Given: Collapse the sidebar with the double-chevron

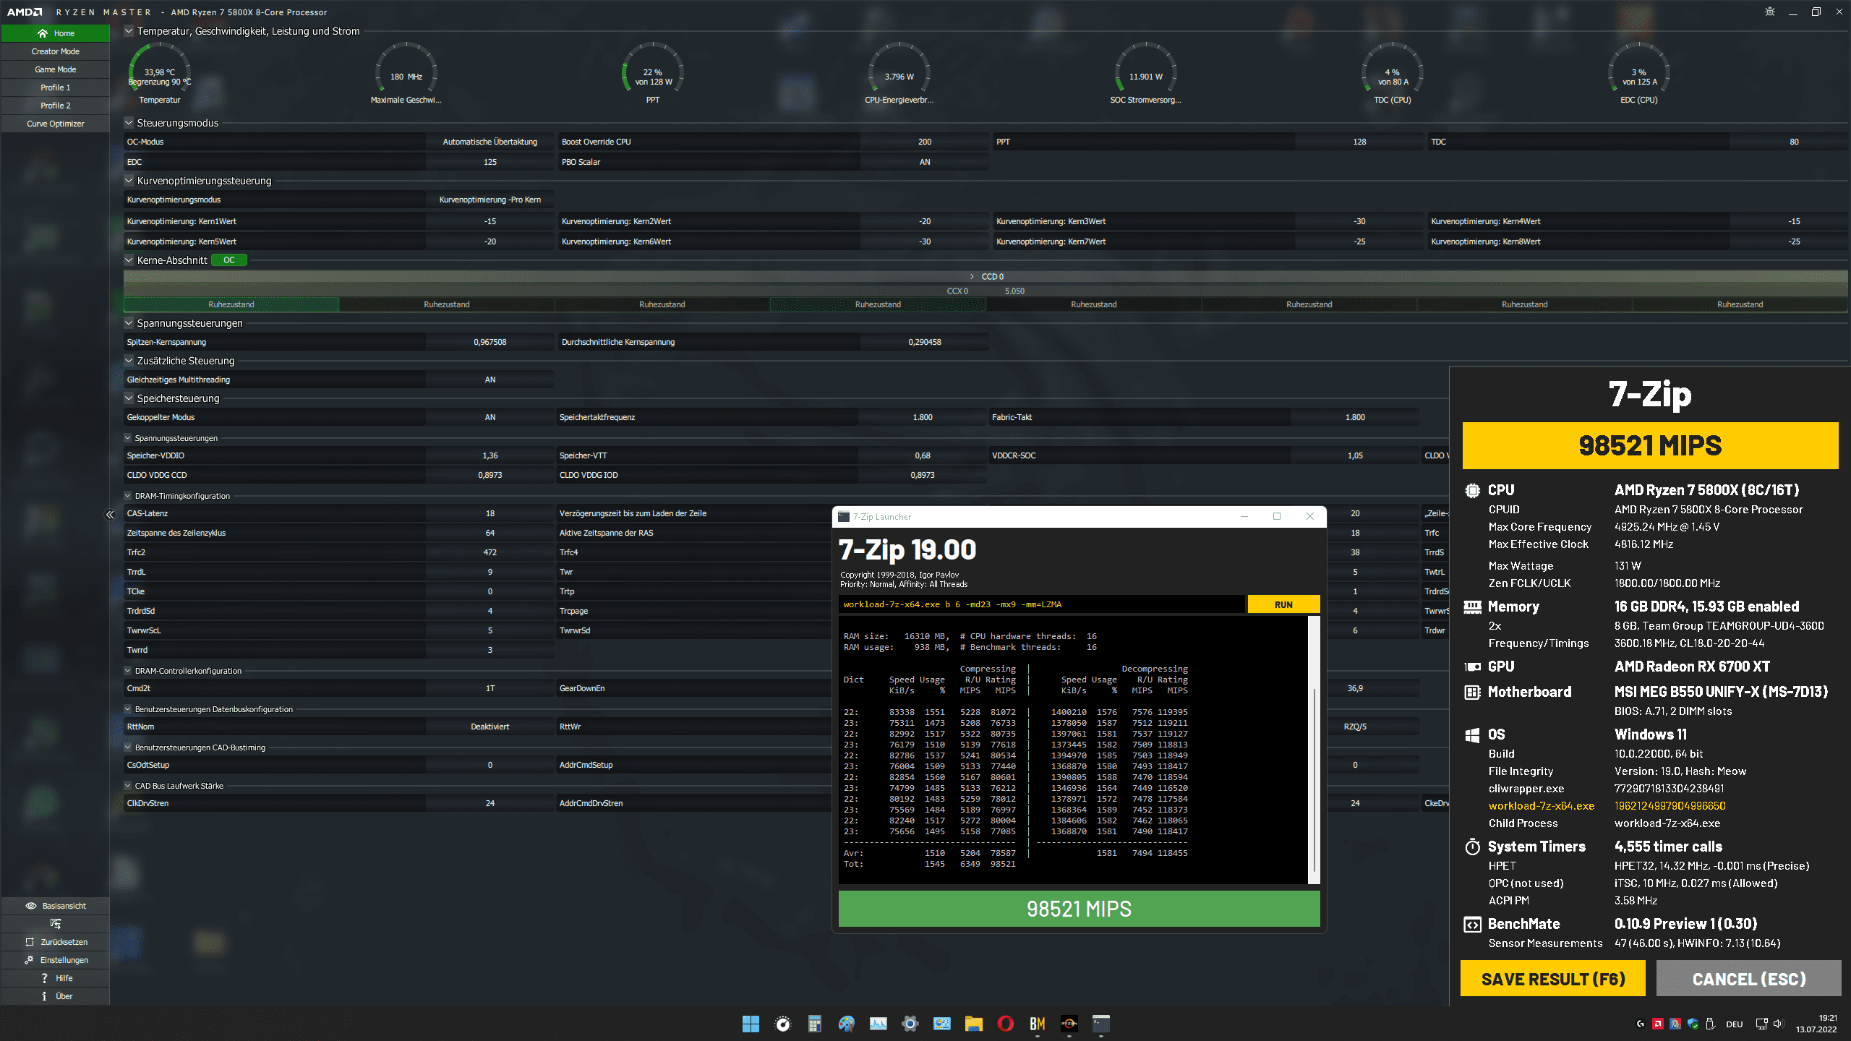Looking at the screenshot, I should (x=110, y=515).
